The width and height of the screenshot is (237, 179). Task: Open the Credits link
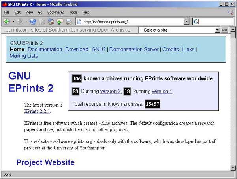tap(171, 49)
